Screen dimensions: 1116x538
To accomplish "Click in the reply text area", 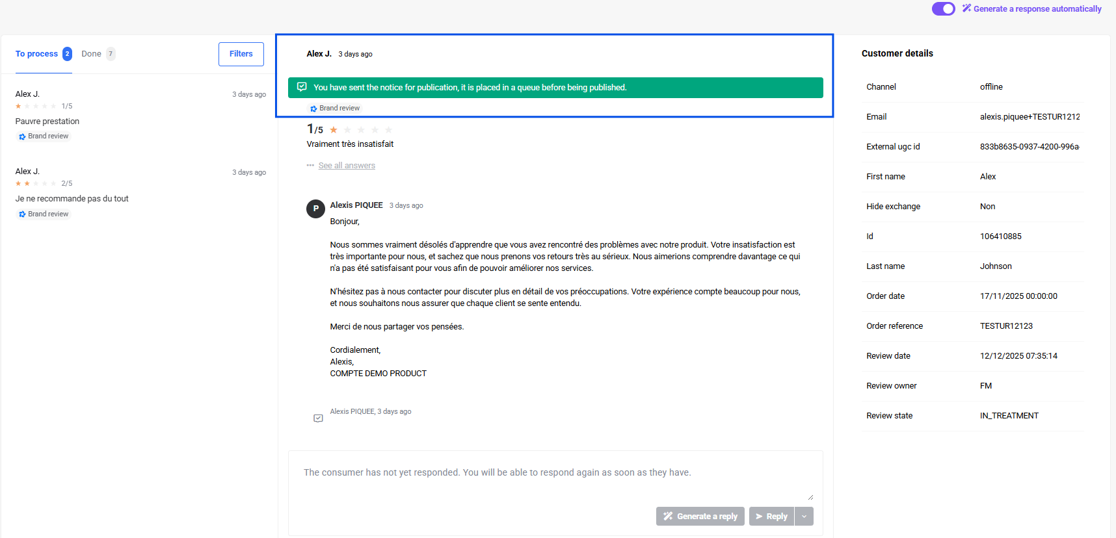I will coord(555,481).
